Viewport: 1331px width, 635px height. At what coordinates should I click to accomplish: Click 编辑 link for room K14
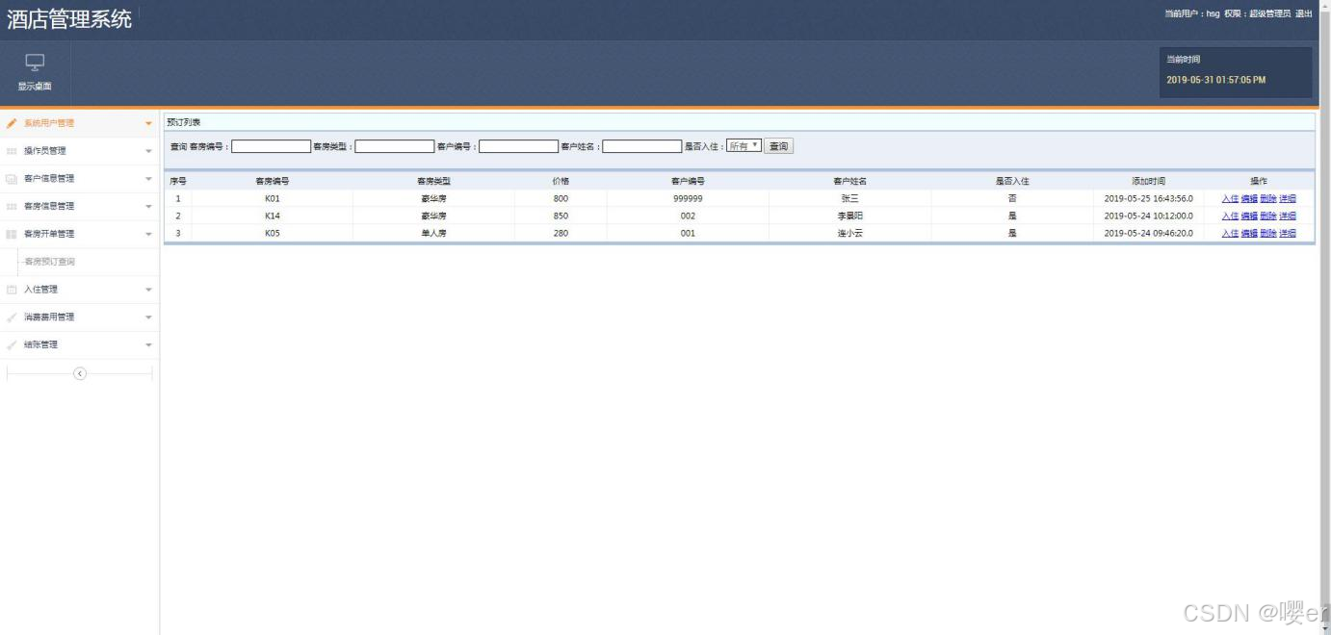click(1249, 216)
